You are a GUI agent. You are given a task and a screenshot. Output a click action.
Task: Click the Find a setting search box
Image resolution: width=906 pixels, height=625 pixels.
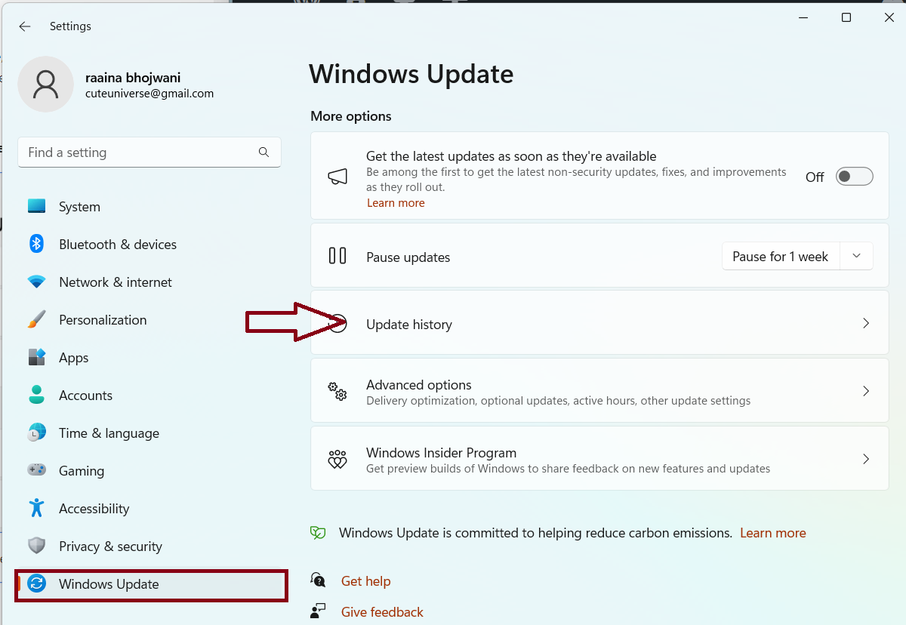pos(140,152)
